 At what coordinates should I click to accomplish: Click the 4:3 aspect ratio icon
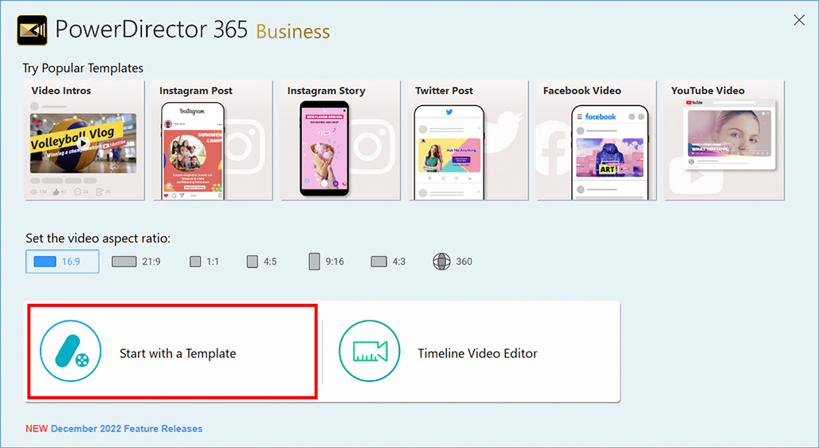pos(378,261)
